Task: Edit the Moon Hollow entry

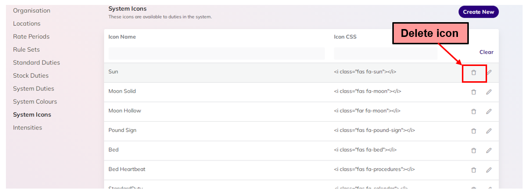Action: pos(489,111)
